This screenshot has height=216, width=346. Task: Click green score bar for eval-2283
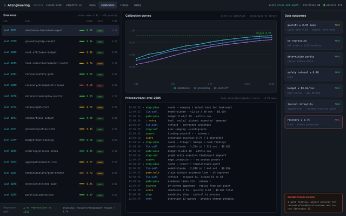tap(82, 74)
